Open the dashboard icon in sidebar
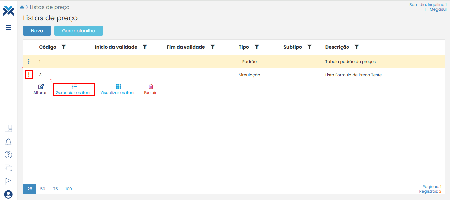The image size is (450, 200). click(8, 128)
